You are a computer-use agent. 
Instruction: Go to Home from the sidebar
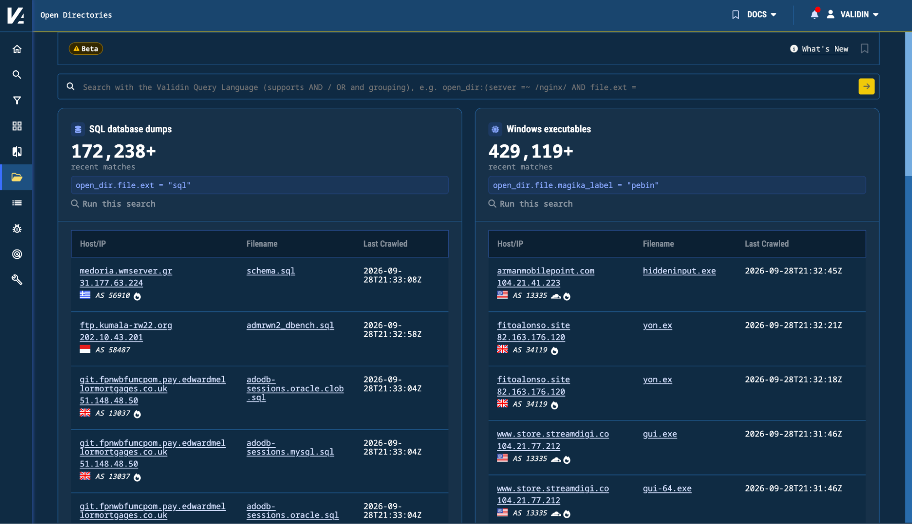17,49
